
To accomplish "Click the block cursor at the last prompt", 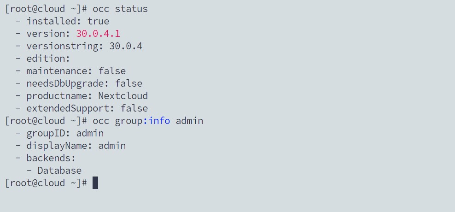I will tap(95, 183).
